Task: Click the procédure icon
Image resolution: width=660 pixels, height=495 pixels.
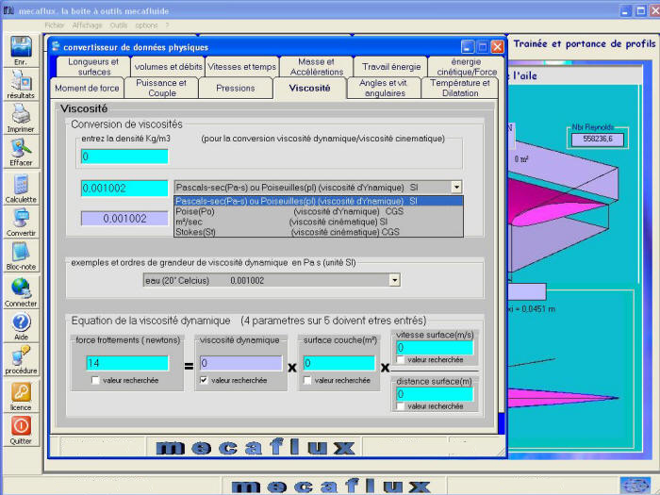Action: pos(21,355)
